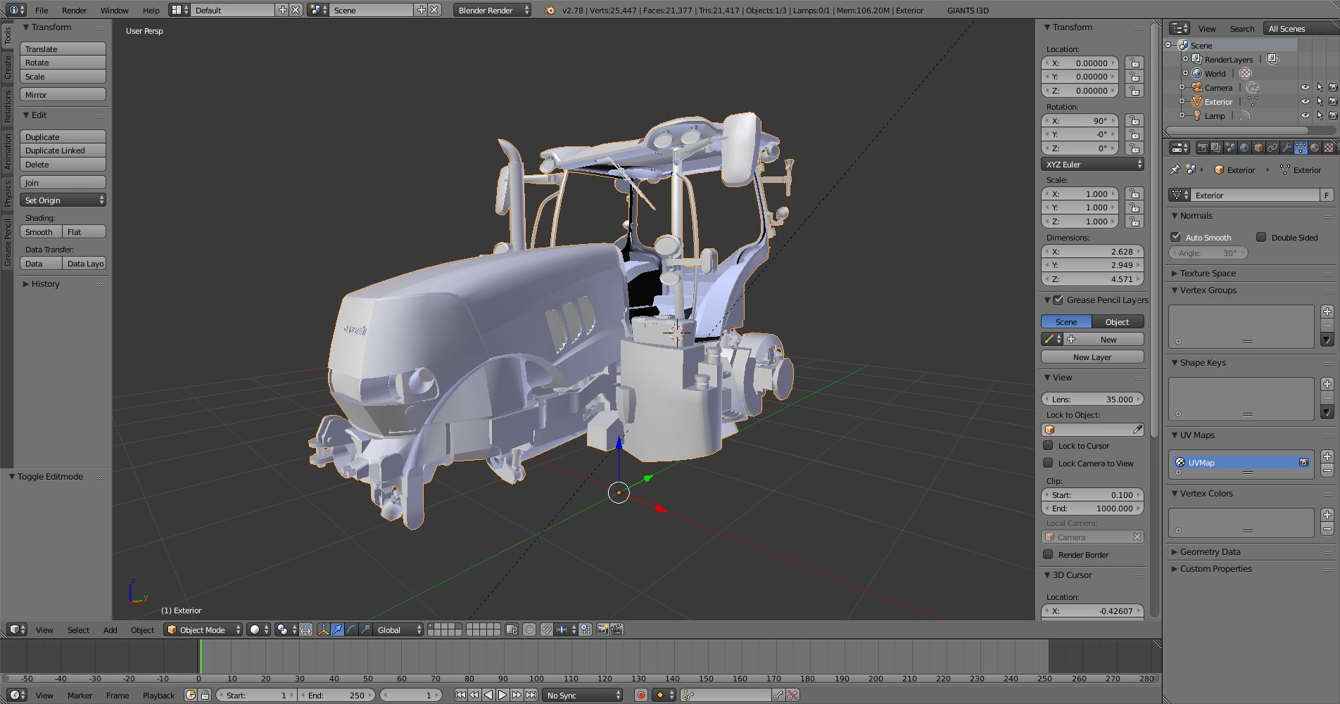Expand the Camera item in outliner
The image size is (1340, 704).
pos(1182,88)
